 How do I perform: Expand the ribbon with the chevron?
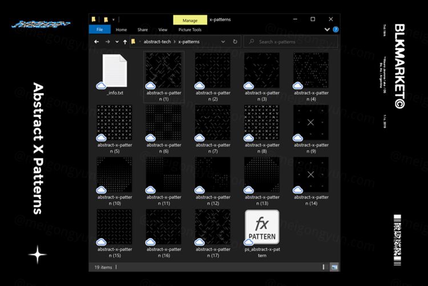tap(326, 30)
